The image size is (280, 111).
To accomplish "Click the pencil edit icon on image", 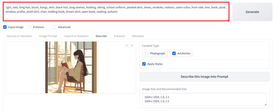I will (x=127, y=45).
